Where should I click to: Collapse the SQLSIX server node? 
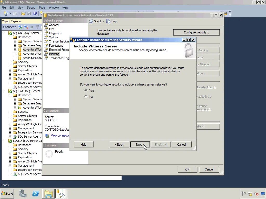click(x=5, y=141)
